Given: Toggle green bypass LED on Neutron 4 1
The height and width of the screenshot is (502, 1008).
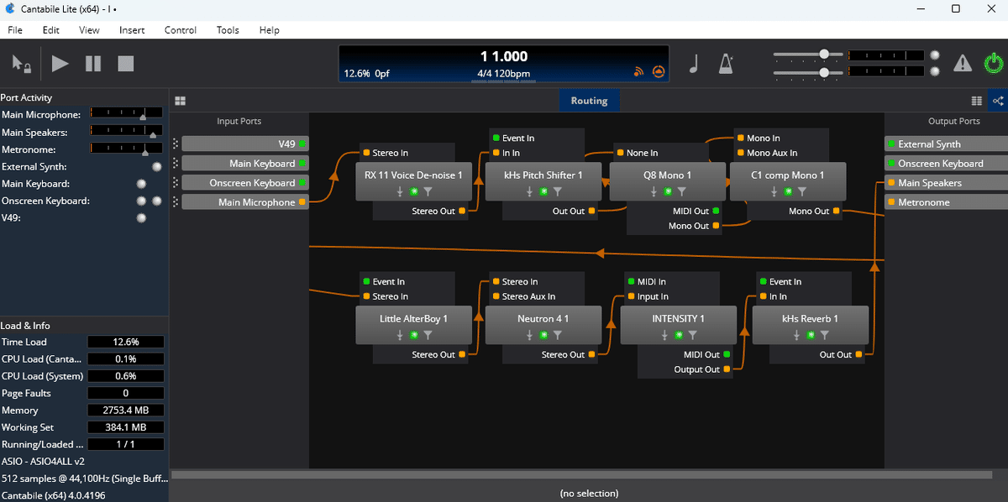Looking at the screenshot, I should pyautogui.click(x=543, y=335).
